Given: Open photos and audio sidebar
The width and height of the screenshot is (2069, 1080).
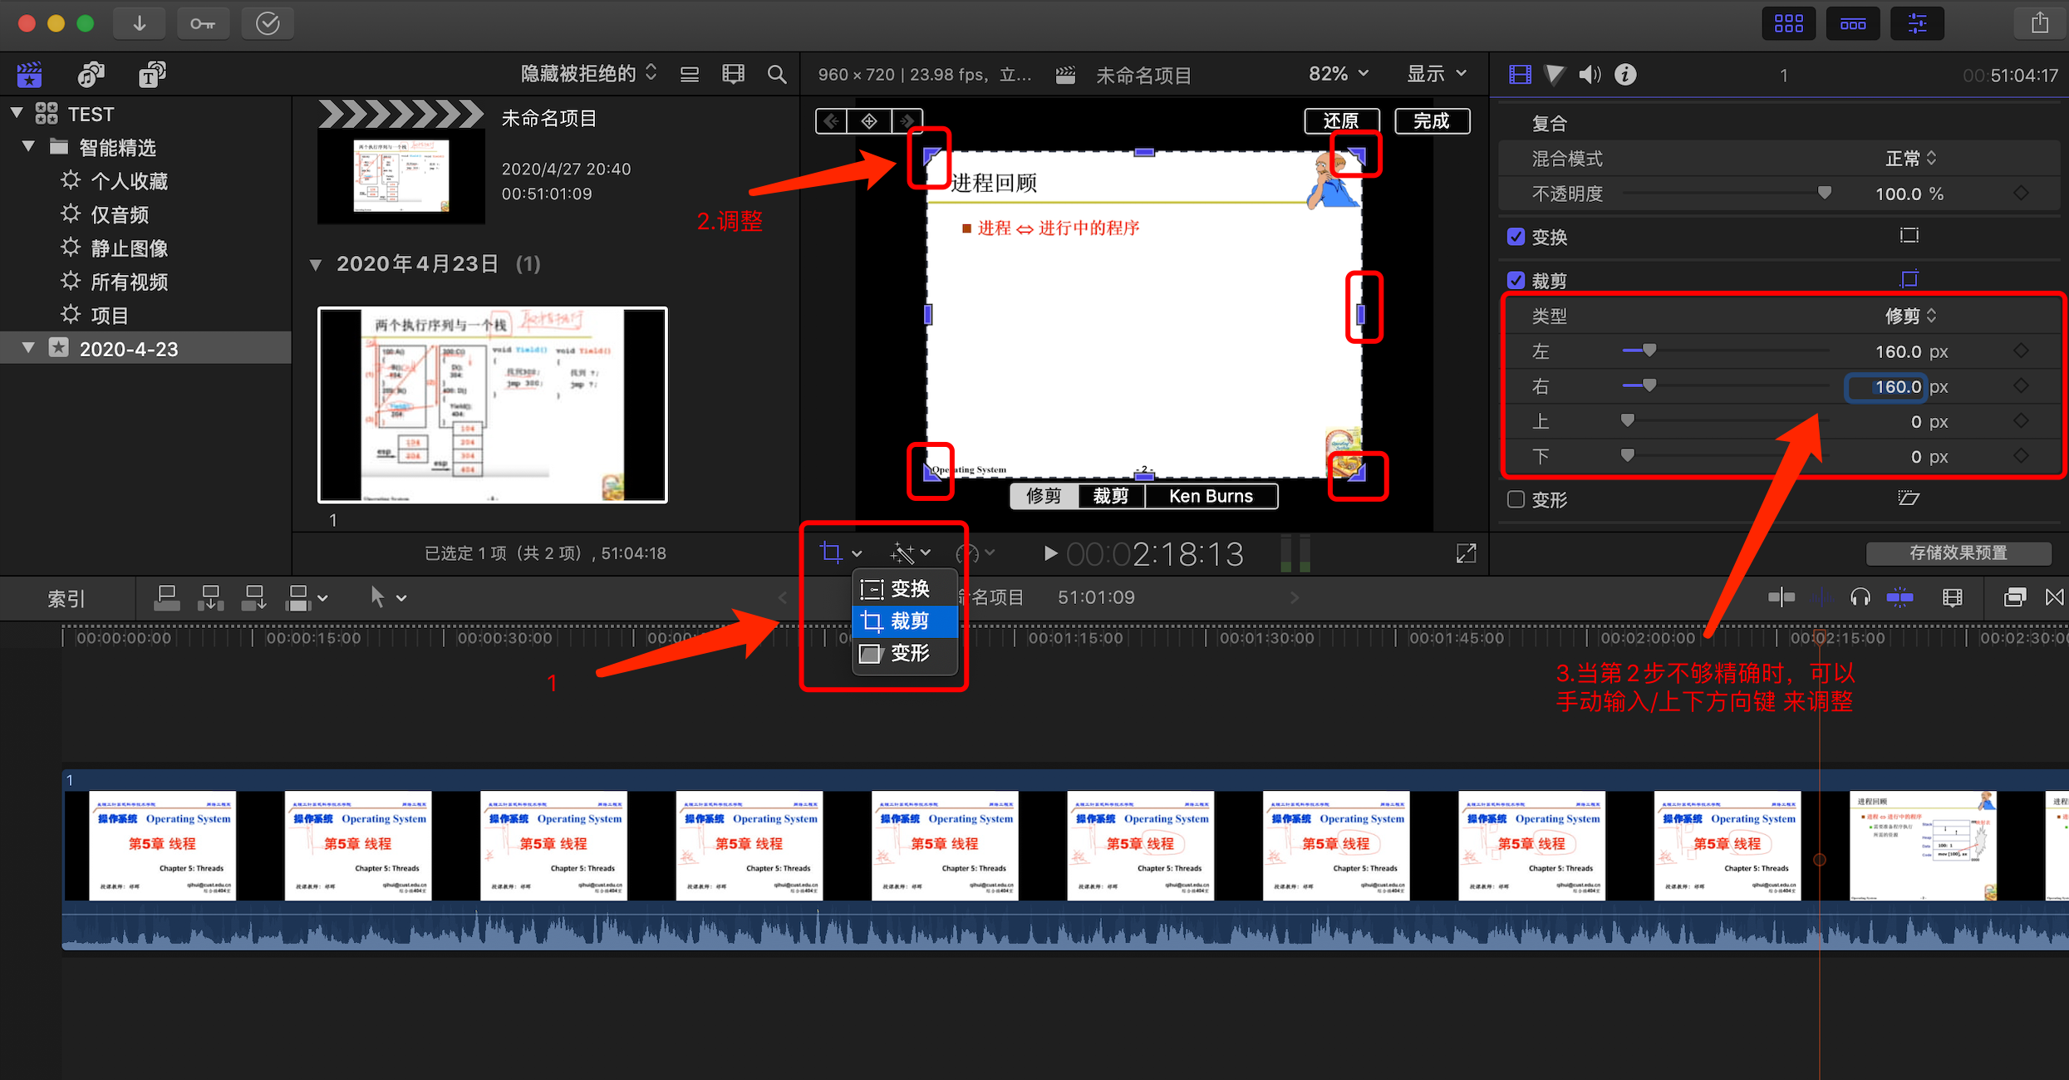Looking at the screenshot, I should click(91, 75).
